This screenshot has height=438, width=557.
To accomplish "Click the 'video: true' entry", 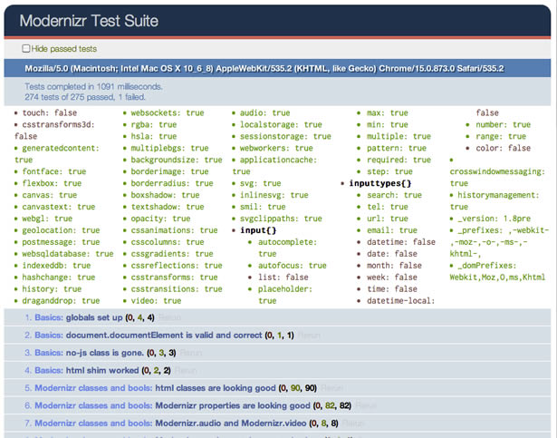I will [x=156, y=301].
